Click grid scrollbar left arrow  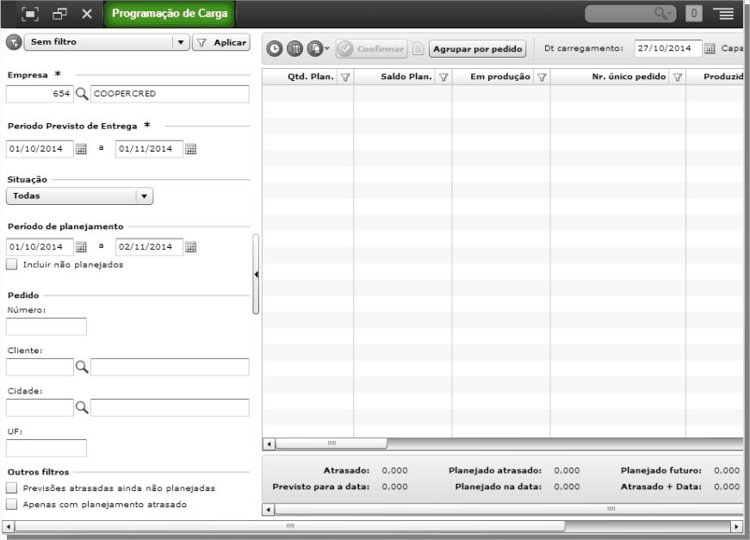(269, 444)
